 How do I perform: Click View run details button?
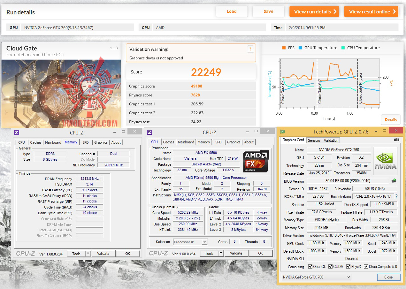[x=314, y=11]
